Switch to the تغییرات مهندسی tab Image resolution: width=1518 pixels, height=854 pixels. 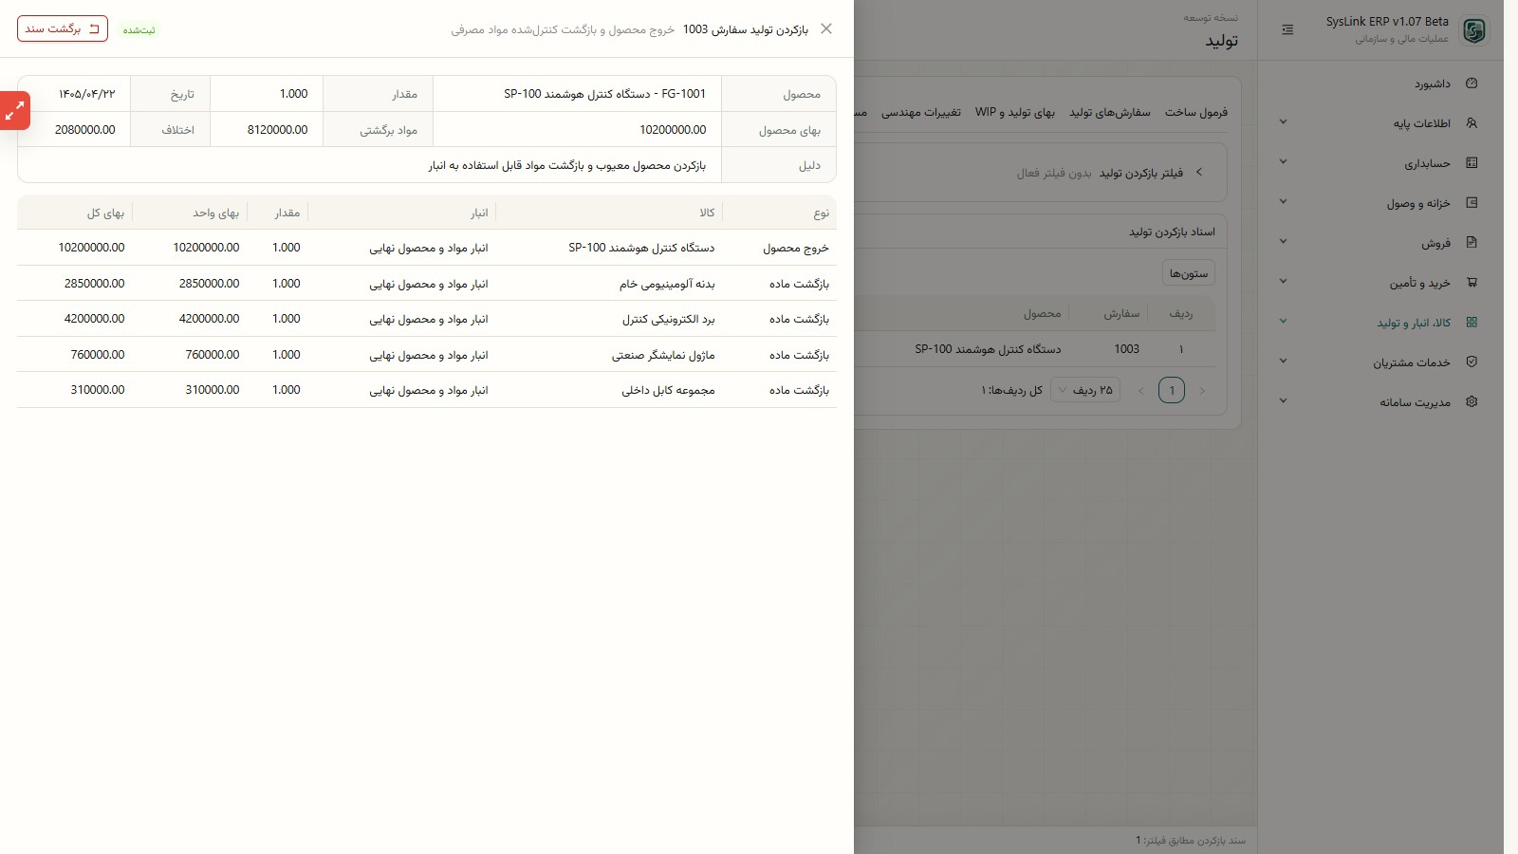921,112
